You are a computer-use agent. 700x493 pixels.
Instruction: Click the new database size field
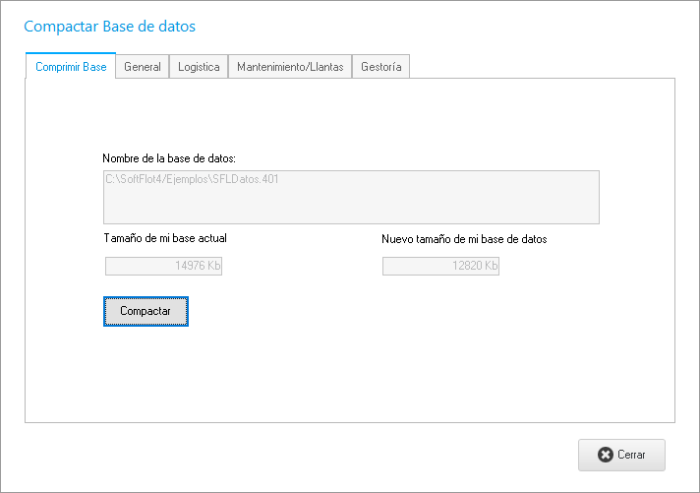click(x=440, y=266)
